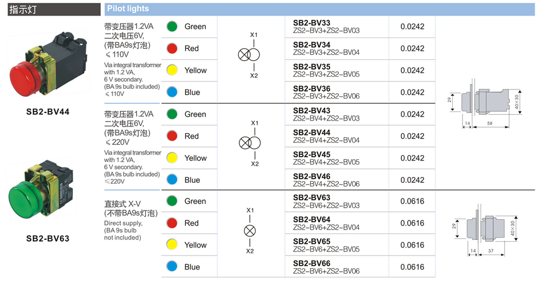Select the Pilot lights header tab
541x285 pixels.
[128, 9]
